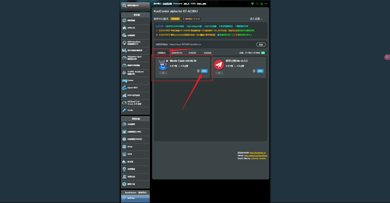Image resolution: width=390 pixels, height=203 pixels.
Task: Open AiProtection 智能网络卫士 page
Action: pyautogui.click(x=135, y=43)
